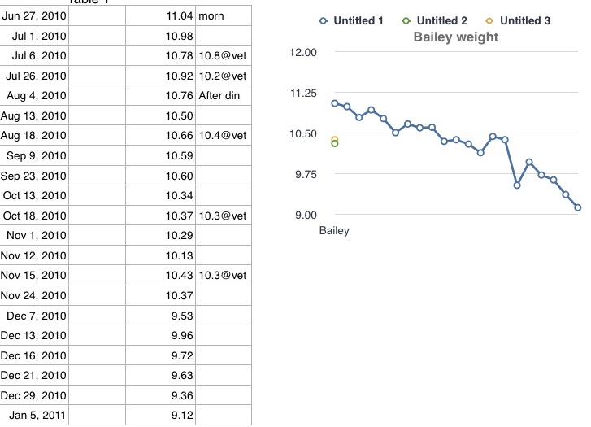
Task: Click the blue Untitled 1 legend marker
Action: point(324,21)
